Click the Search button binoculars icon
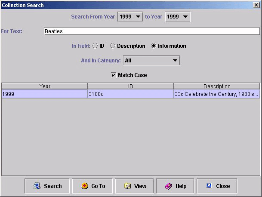This screenshot has width=262, height=197. click(37, 186)
